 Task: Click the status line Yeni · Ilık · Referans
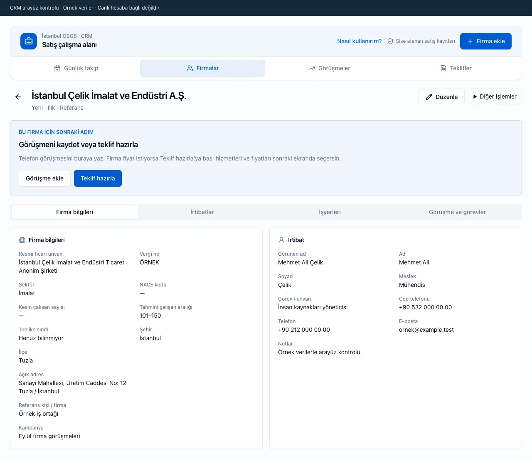coord(57,108)
